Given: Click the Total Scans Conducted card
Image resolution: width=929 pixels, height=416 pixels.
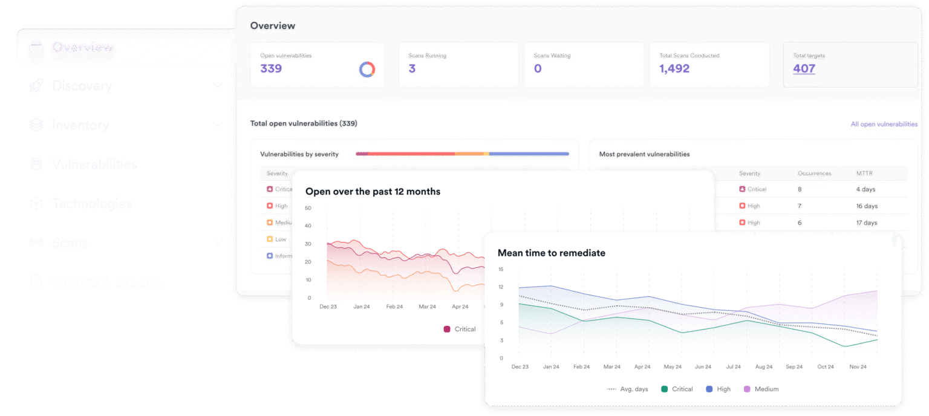Looking at the screenshot, I should (709, 64).
